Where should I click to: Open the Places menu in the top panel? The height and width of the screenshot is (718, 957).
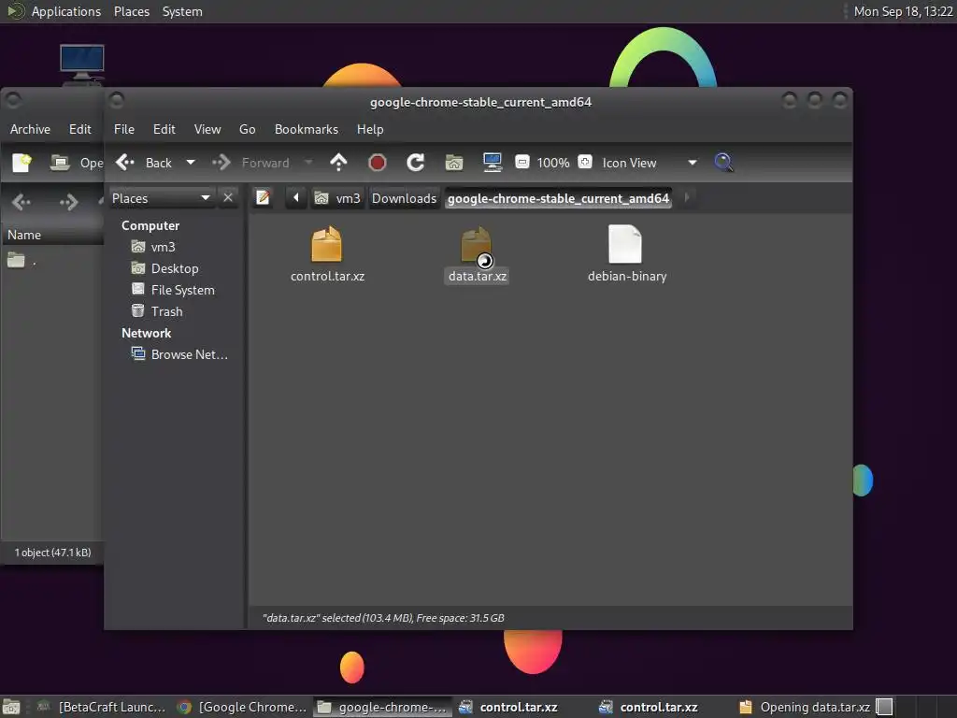(x=131, y=11)
